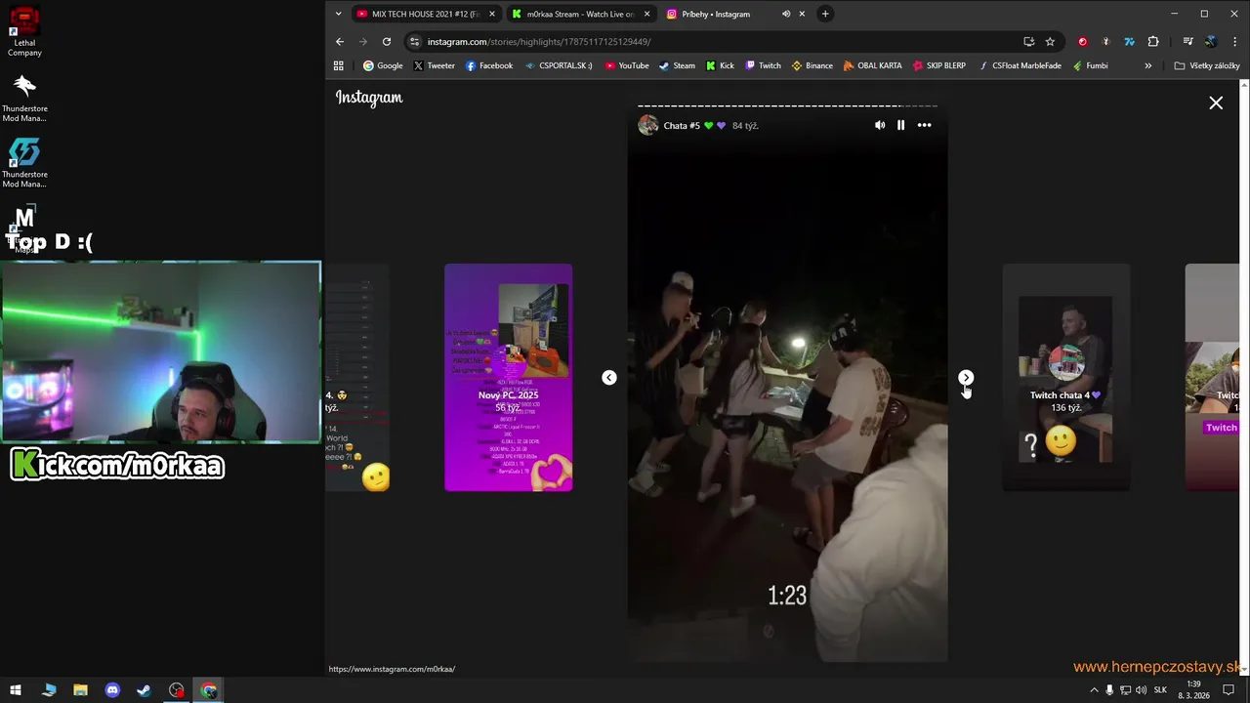The width and height of the screenshot is (1250, 703).
Task: Mute the Instagram tab audio indicator
Action: point(786,14)
